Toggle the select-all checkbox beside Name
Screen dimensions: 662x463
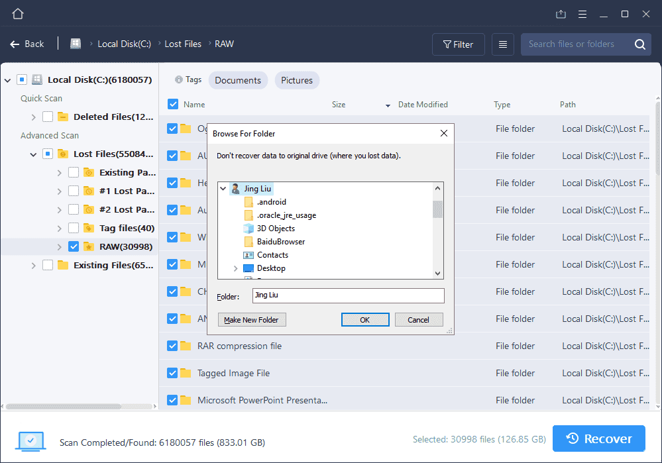click(x=171, y=104)
